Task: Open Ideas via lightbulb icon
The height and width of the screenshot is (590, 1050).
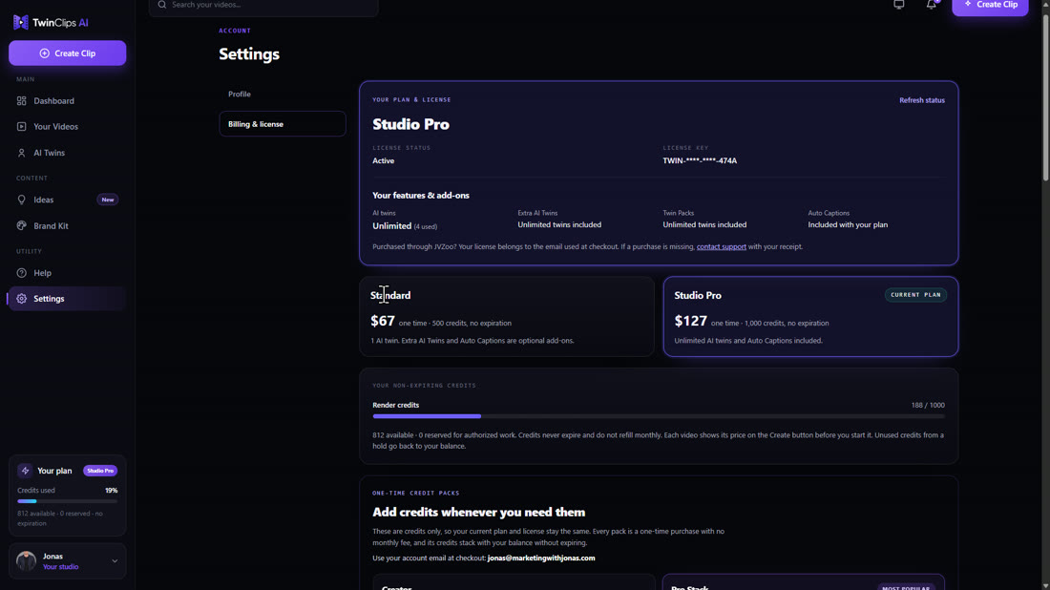Action: click(x=21, y=200)
